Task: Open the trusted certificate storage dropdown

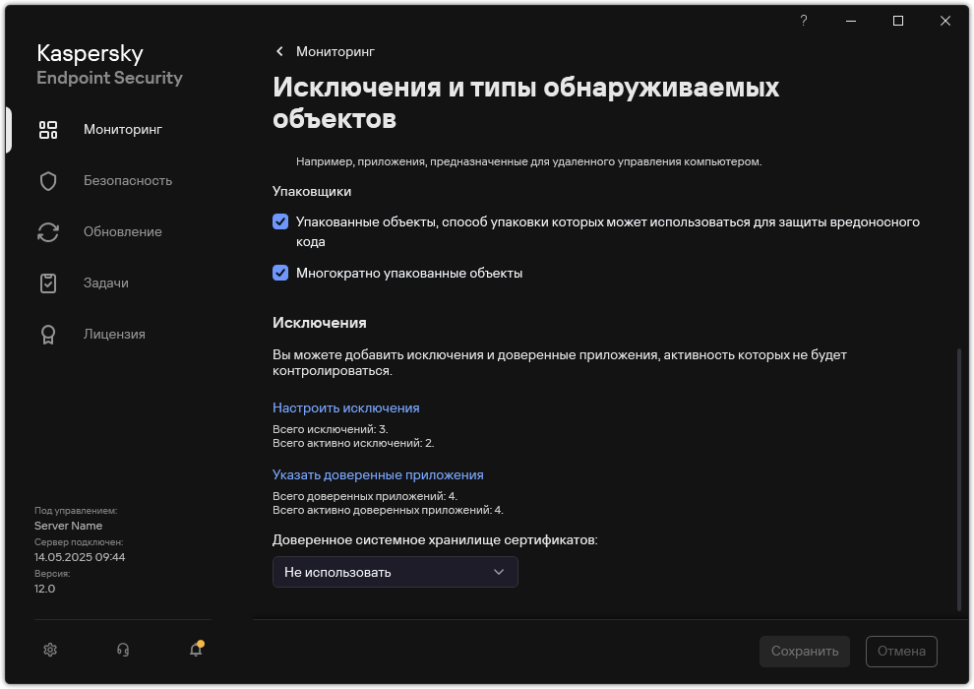Action: pyautogui.click(x=395, y=572)
